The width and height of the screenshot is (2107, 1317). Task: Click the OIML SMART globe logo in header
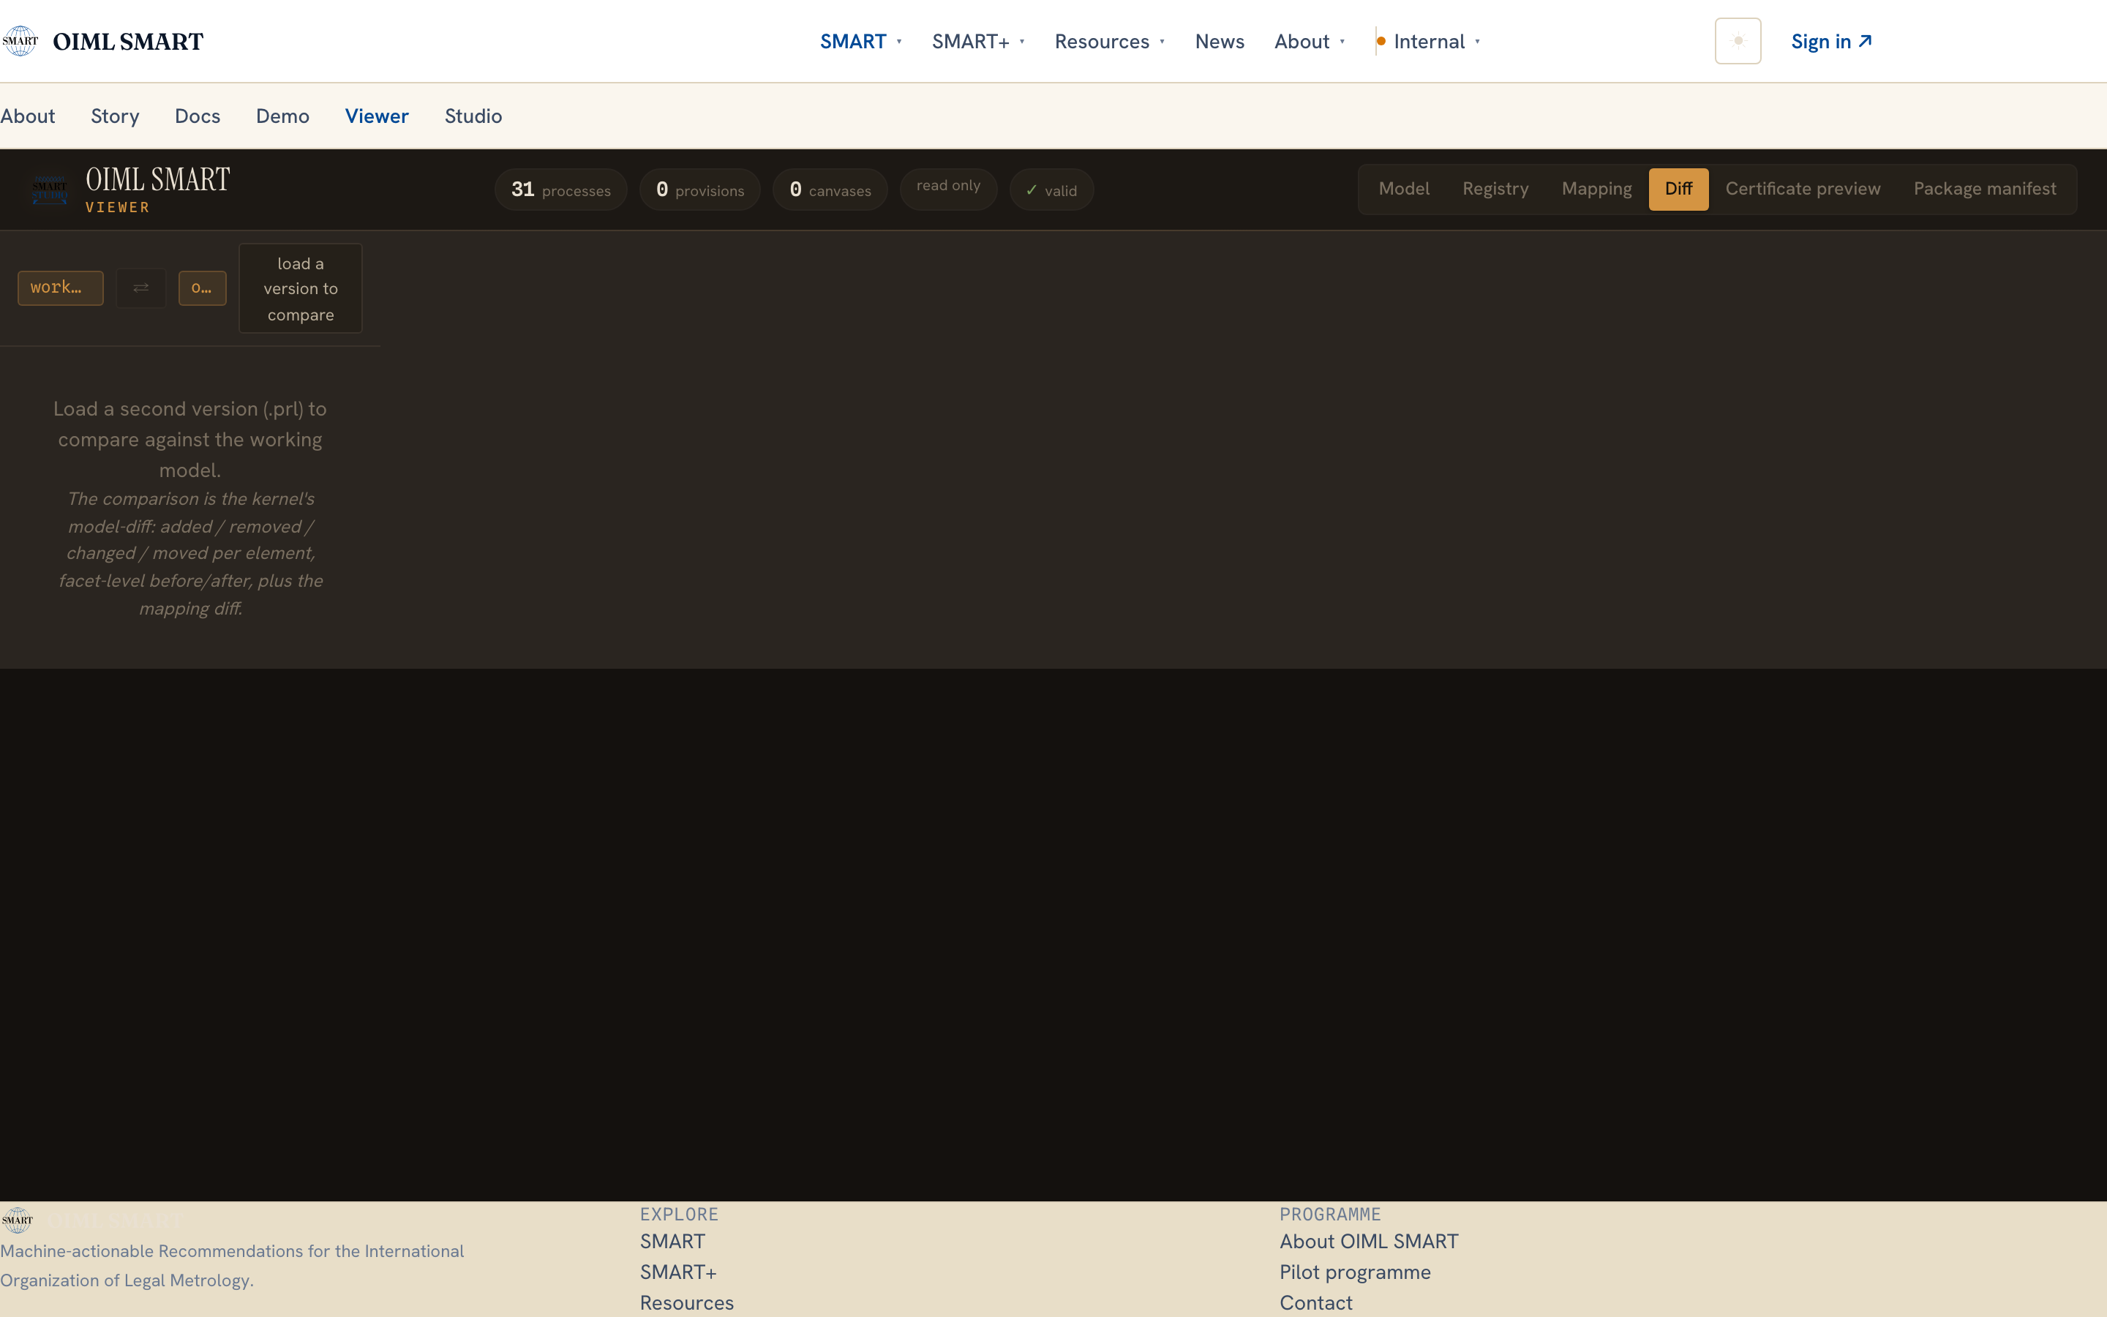(20, 41)
